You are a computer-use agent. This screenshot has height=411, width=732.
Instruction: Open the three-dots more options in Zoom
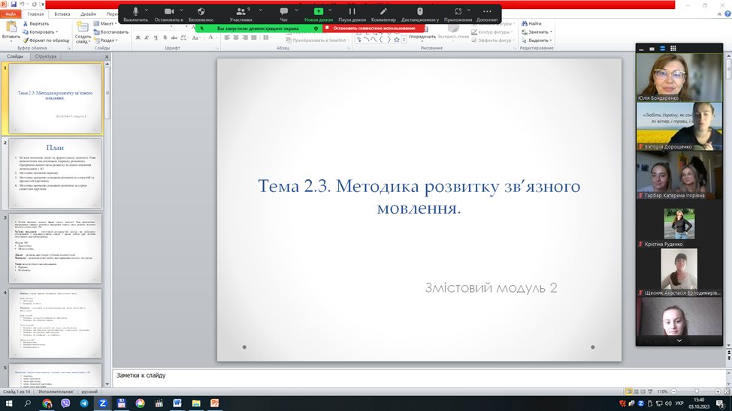[486, 13]
